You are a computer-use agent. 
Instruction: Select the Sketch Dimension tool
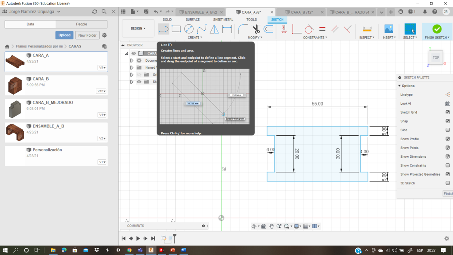click(227, 29)
